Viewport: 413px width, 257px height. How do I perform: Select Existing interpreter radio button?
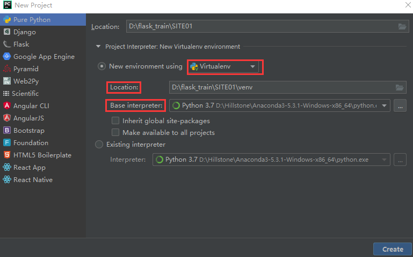(99, 145)
